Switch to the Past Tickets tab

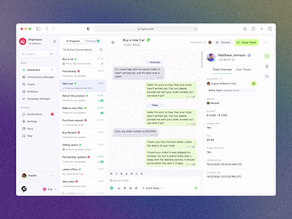click(x=244, y=69)
